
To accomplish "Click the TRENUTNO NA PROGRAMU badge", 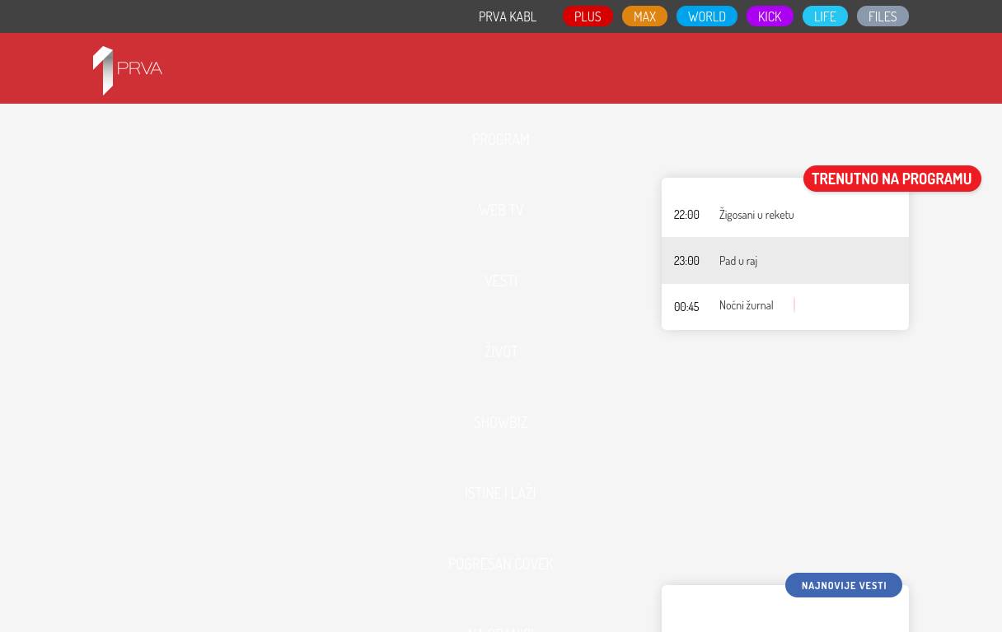I will [x=892, y=179].
